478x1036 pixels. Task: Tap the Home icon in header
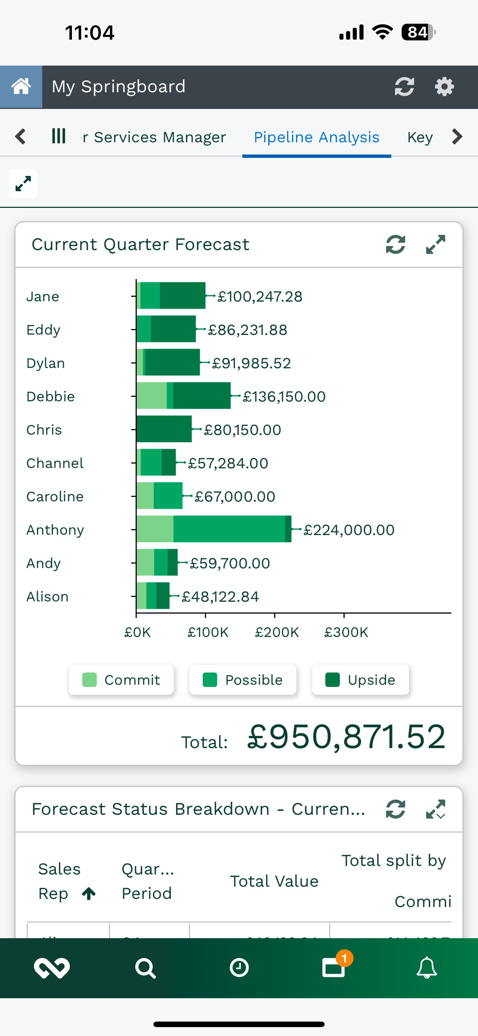pos(21,87)
